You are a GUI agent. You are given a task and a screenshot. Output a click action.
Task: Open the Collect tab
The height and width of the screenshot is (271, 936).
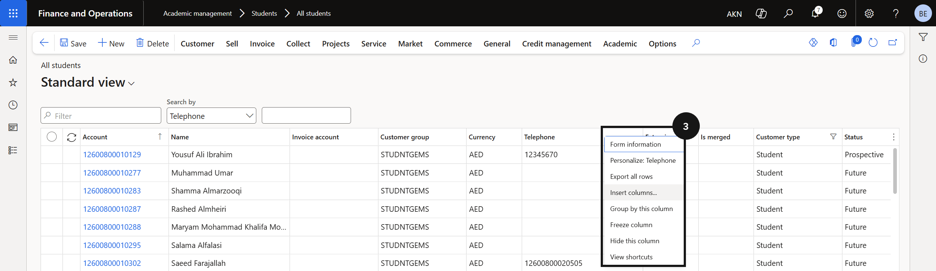coord(298,44)
